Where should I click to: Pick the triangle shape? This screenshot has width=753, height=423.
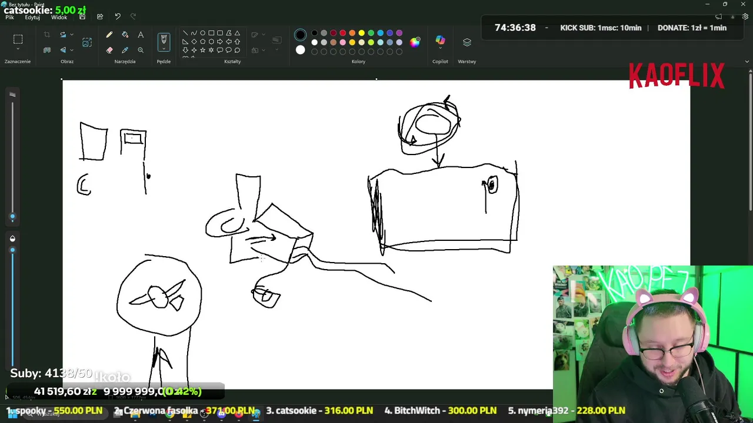tap(237, 33)
